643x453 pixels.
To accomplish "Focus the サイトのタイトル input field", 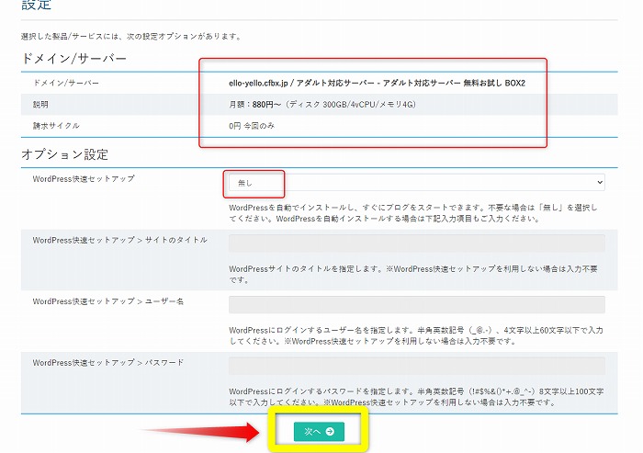I will (x=416, y=243).
